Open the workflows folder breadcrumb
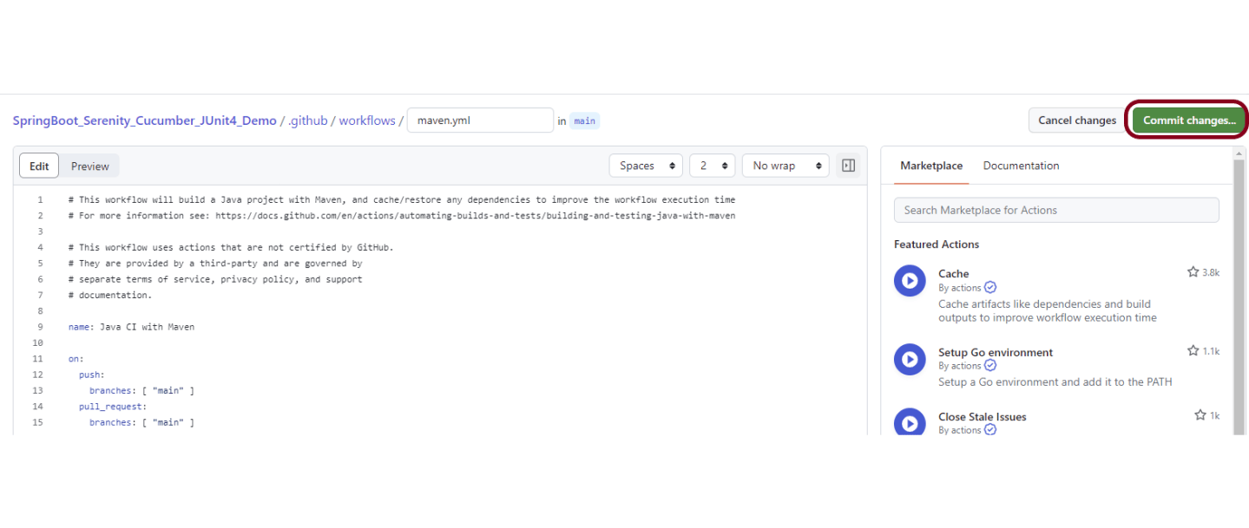Viewport: 1249px width, 528px height. point(367,121)
